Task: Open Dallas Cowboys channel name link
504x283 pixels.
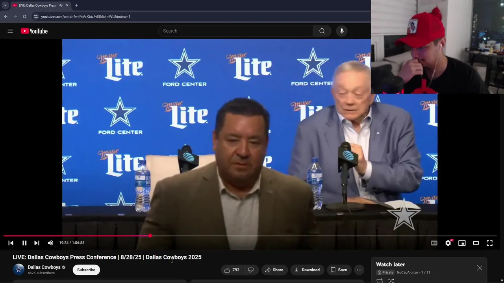Action: pos(44,267)
